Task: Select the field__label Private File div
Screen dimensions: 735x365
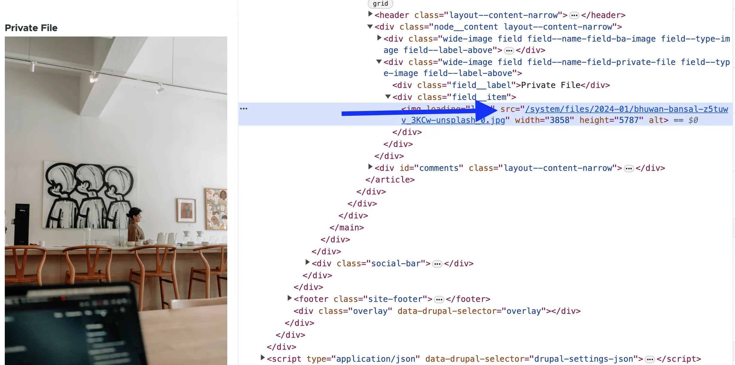Action: pos(501,85)
